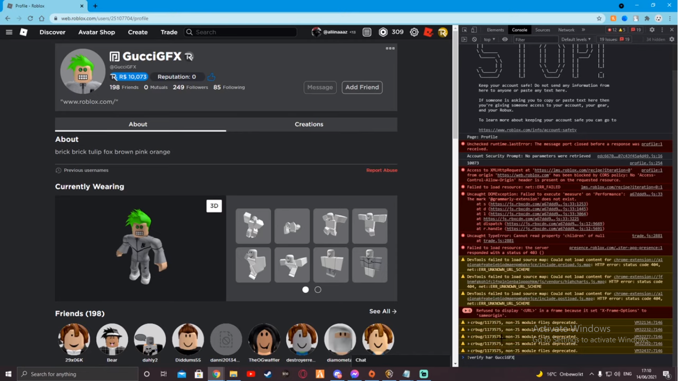Open Create in the Roblox navbar
The width and height of the screenshot is (678, 381).
[x=138, y=32]
